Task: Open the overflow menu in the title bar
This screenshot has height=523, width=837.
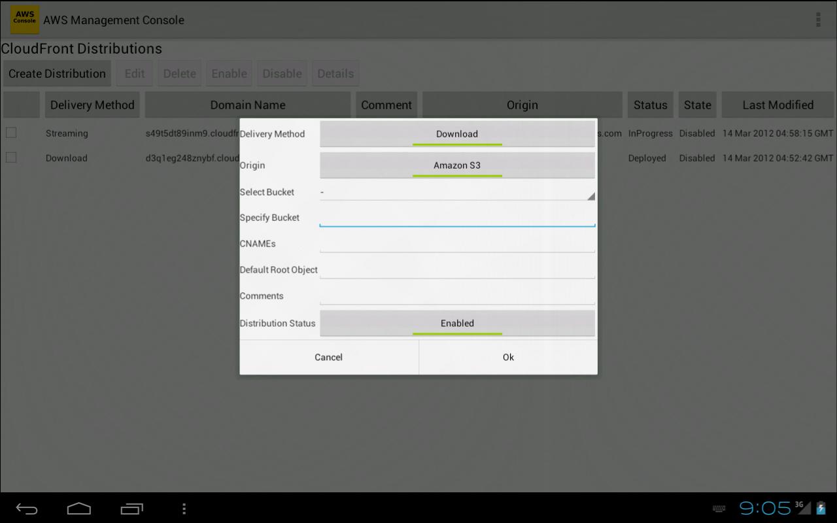Action: coord(818,20)
